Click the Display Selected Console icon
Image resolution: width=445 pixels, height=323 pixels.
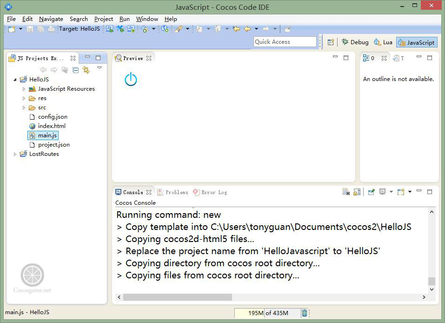[x=382, y=192]
